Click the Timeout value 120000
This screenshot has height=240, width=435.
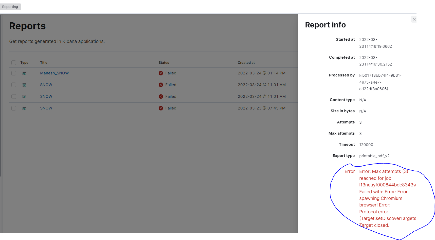coord(366,145)
